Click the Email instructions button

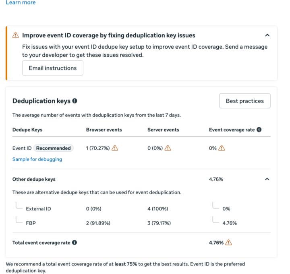click(x=53, y=68)
